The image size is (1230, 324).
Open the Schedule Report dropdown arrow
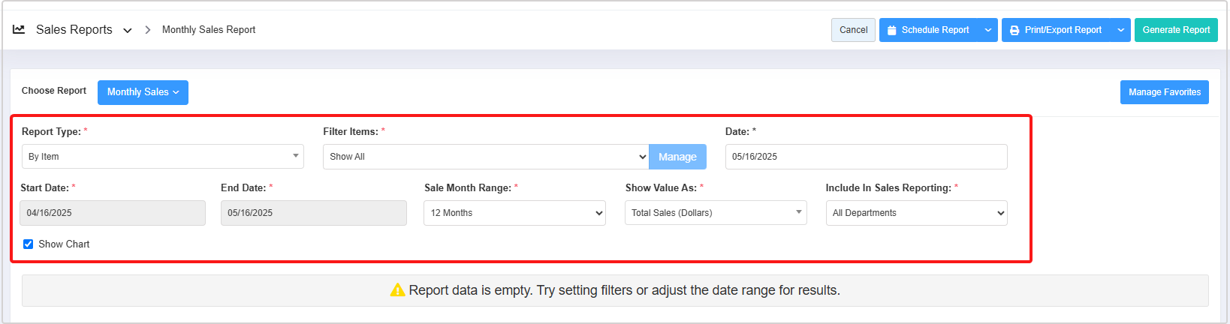point(988,30)
